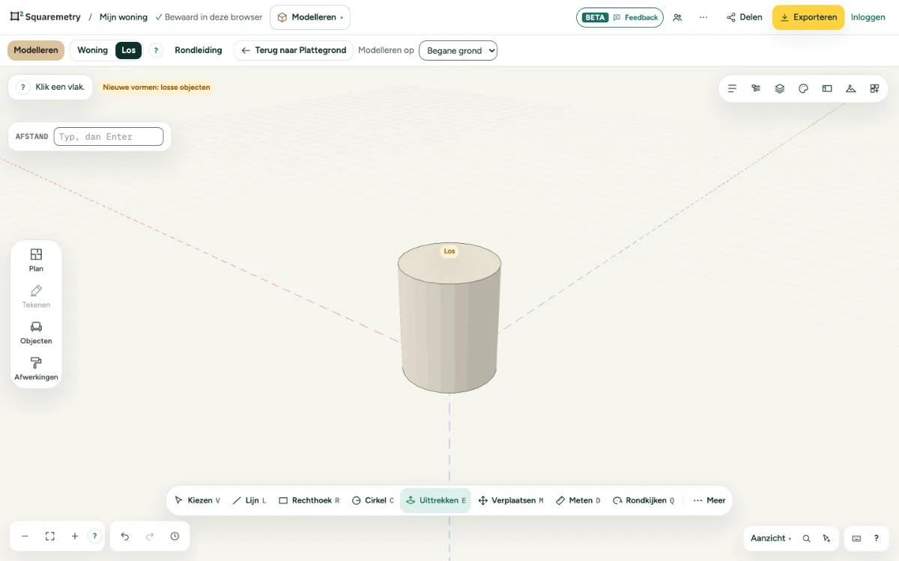
Task: Open the collaborators people icon
Action: click(x=677, y=17)
